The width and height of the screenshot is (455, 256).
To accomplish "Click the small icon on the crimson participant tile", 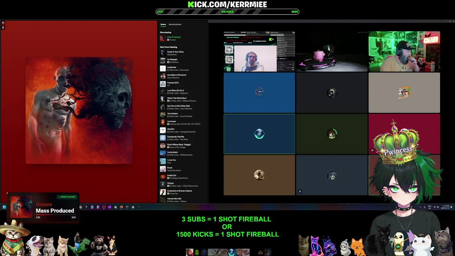I will click(x=372, y=150).
